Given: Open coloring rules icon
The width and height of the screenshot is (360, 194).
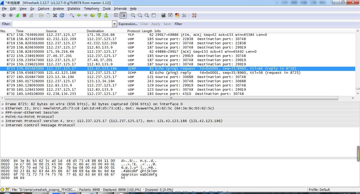Looking at the screenshot, I should (177, 15).
